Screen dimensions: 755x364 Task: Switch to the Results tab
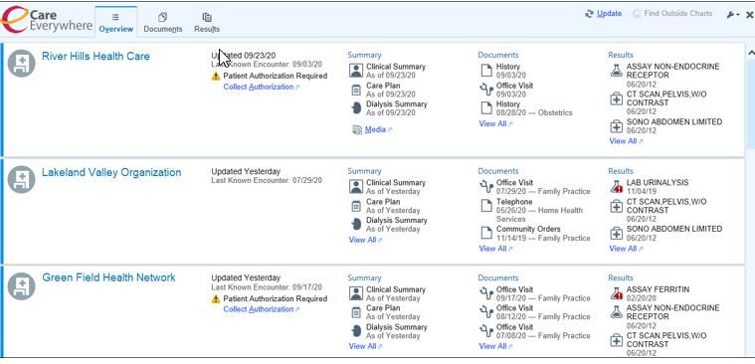pyautogui.click(x=207, y=22)
